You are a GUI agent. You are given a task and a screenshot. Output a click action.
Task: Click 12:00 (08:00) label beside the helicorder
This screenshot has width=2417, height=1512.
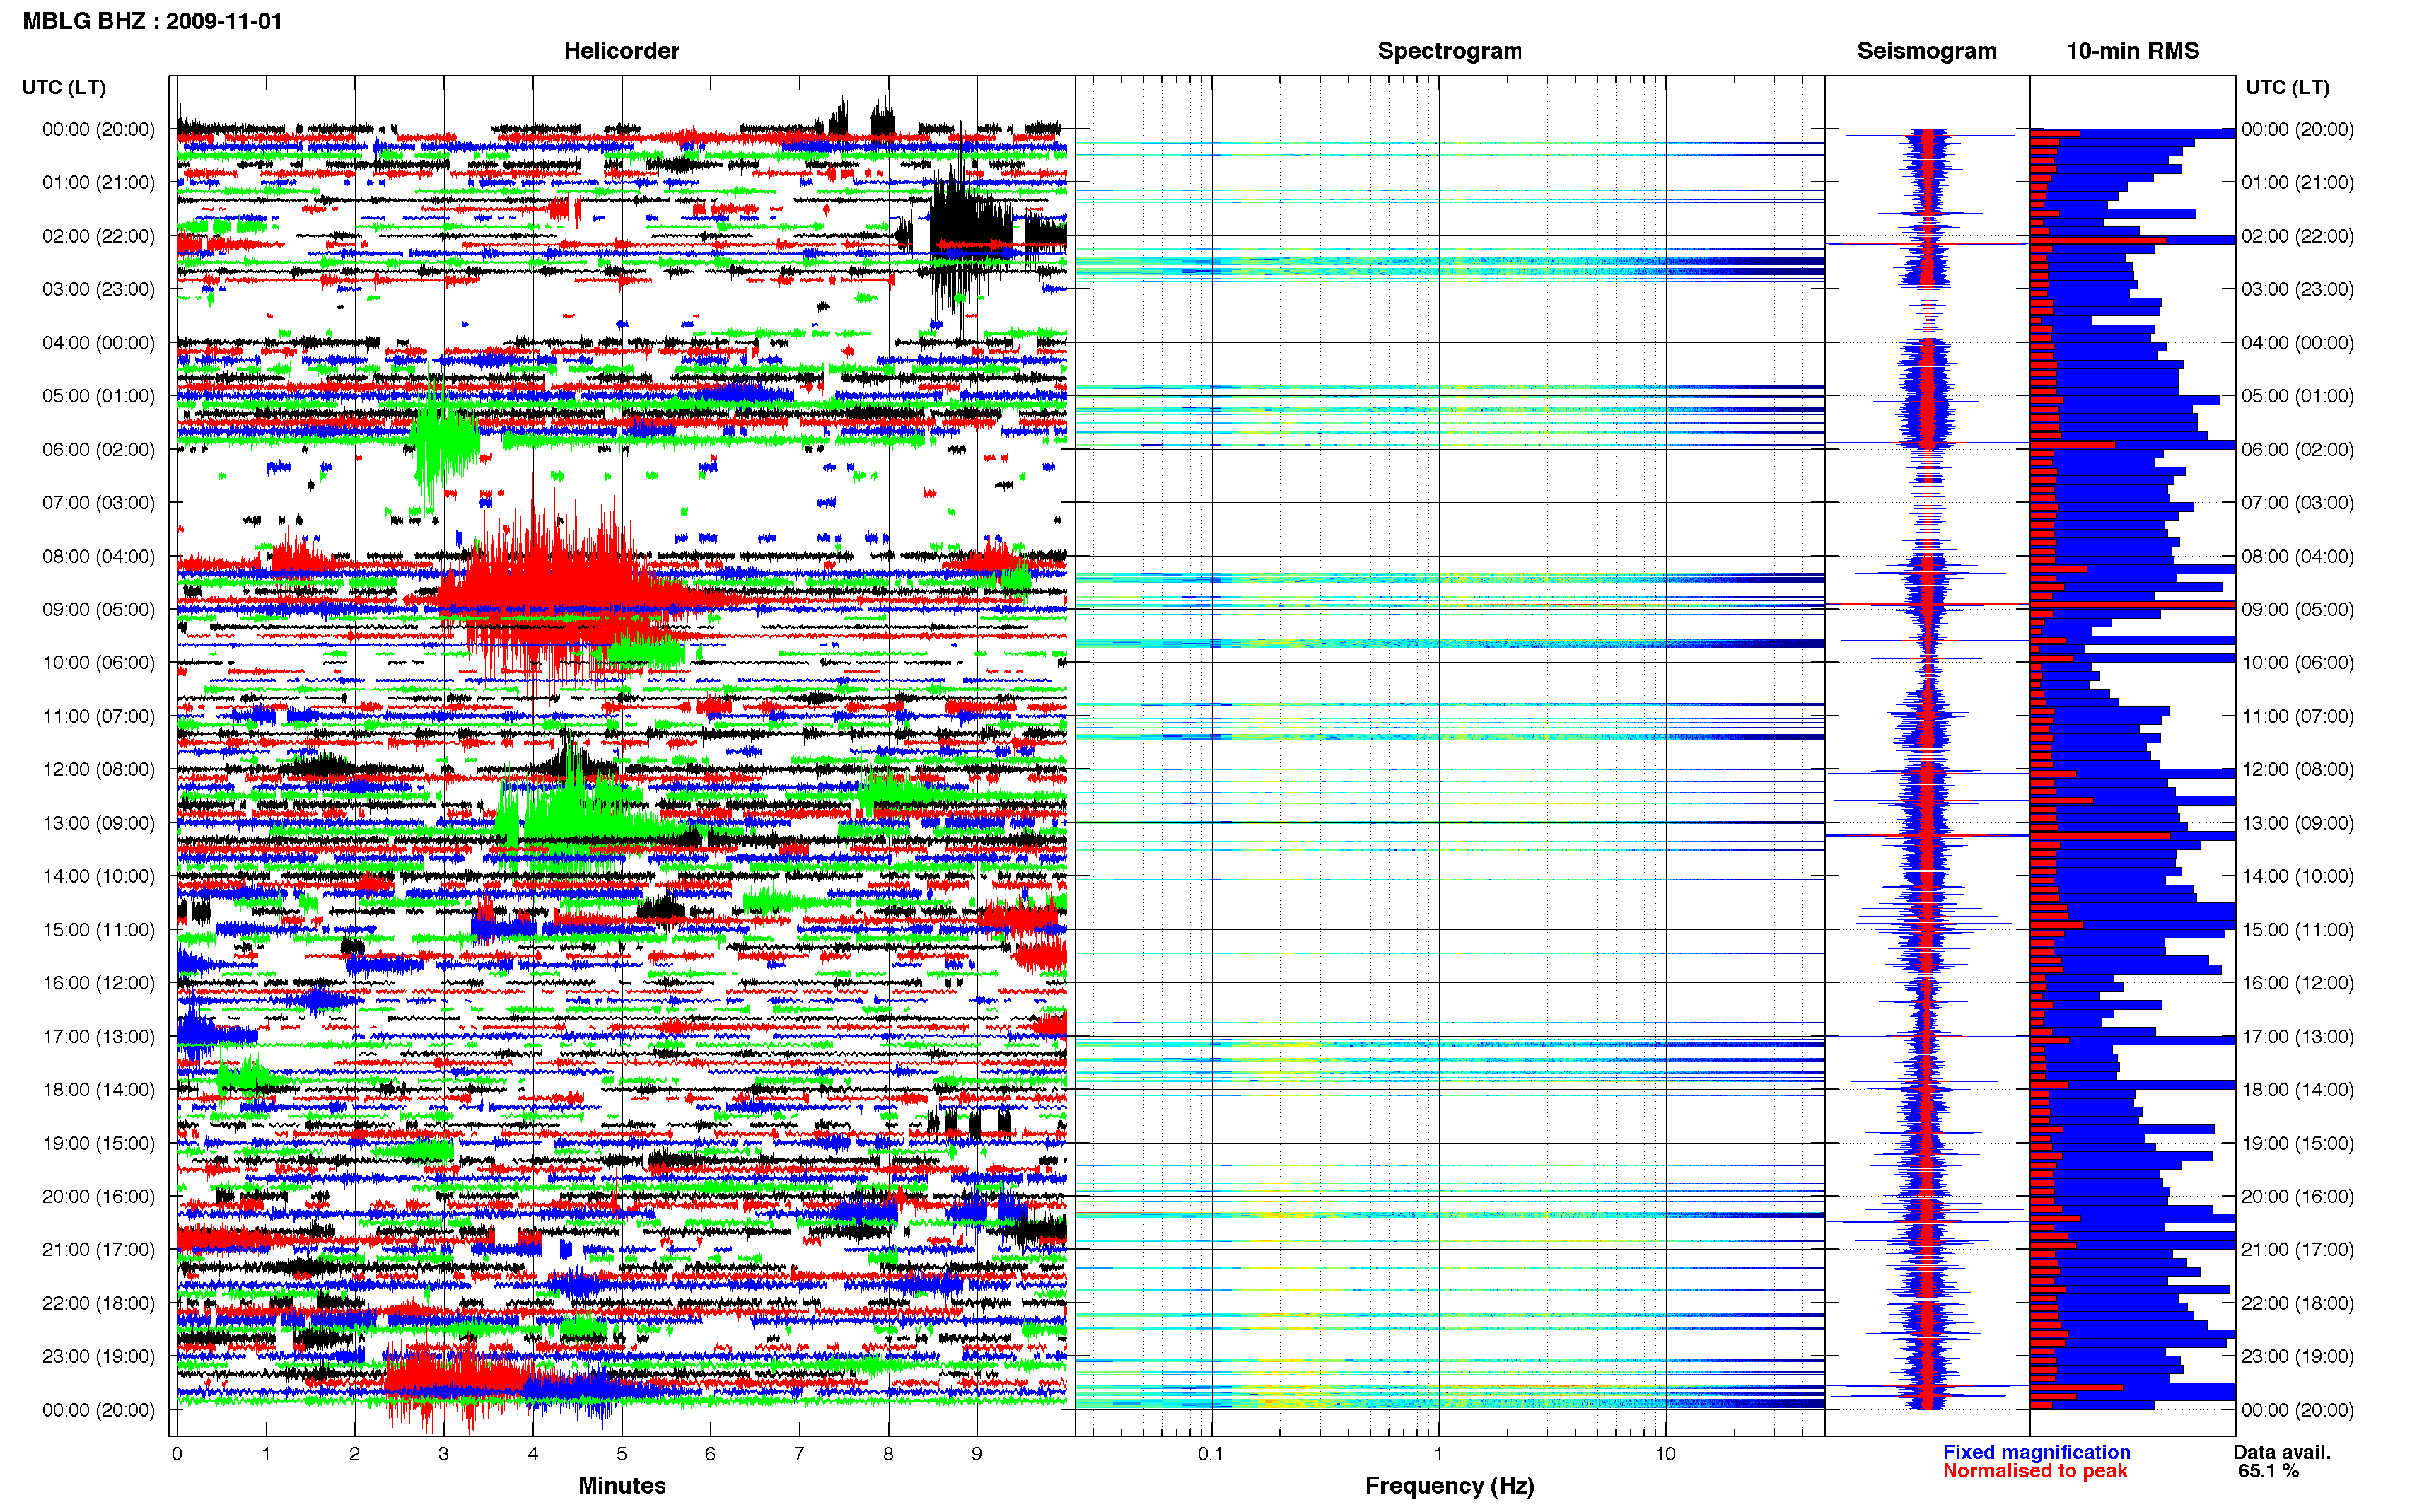(x=99, y=770)
